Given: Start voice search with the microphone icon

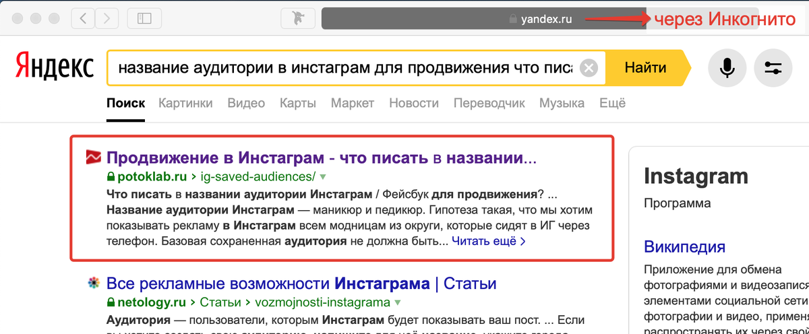Looking at the screenshot, I should 727,68.
